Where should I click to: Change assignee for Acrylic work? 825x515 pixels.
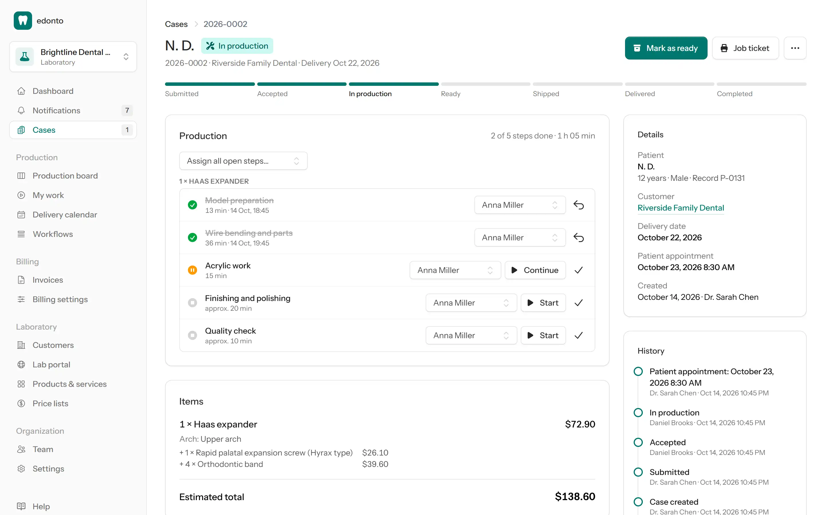pyautogui.click(x=455, y=270)
